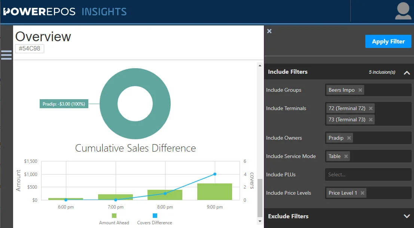The height and width of the screenshot is (228, 414).
Task: Remove the 72 (Terminal 72) tag
Action: (x=371, y=108)
